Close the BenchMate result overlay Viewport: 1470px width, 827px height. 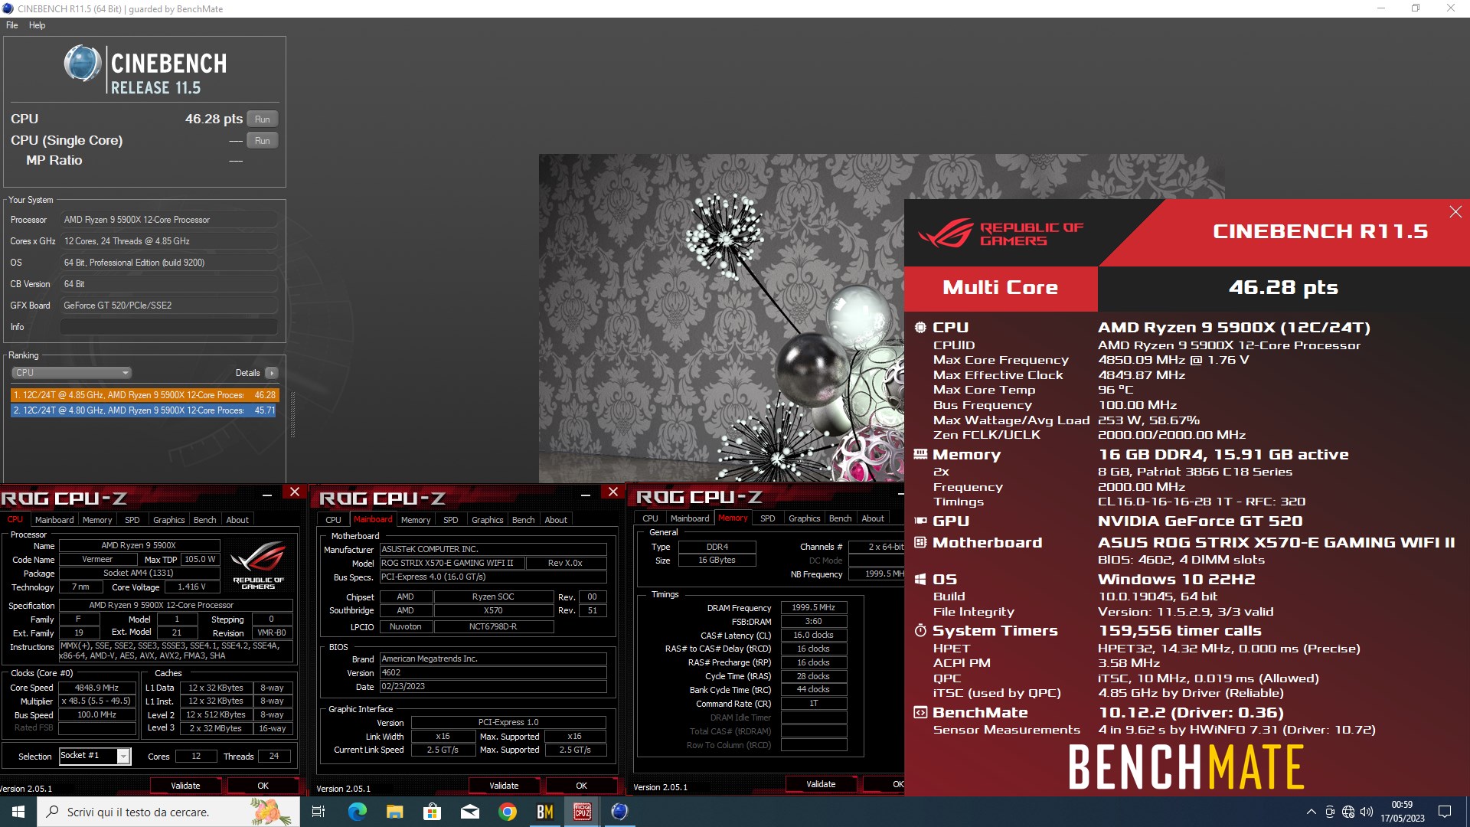[x=1455, y=212]
